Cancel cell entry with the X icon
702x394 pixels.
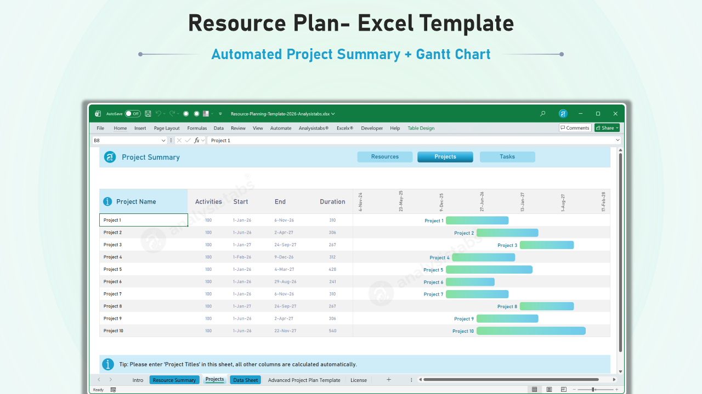[179, 140]
